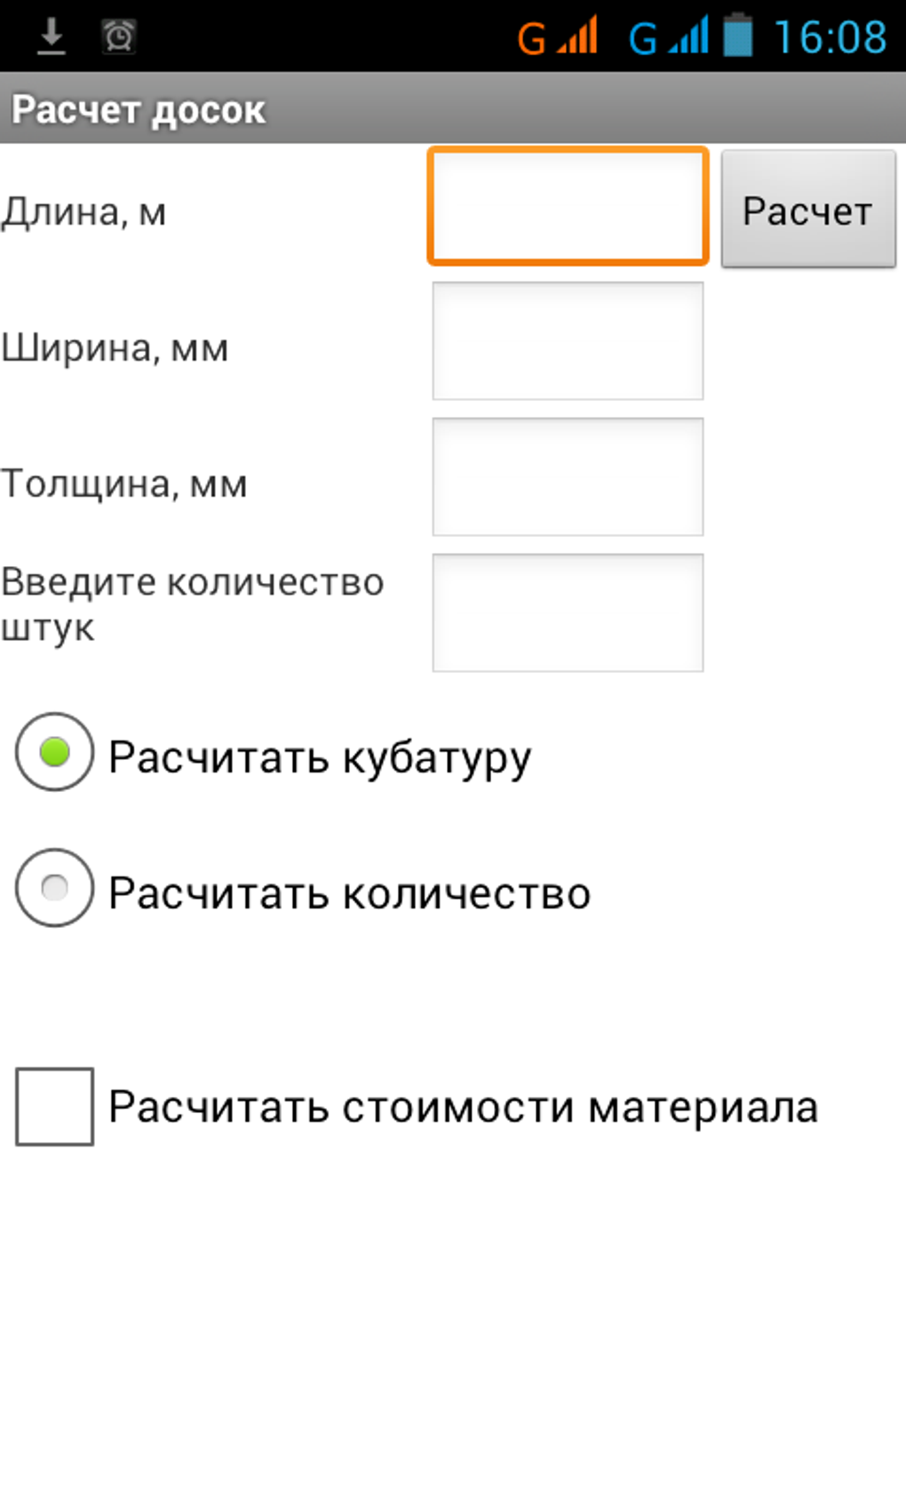
Task: Tap the battery icon
Action: (737, 36)
